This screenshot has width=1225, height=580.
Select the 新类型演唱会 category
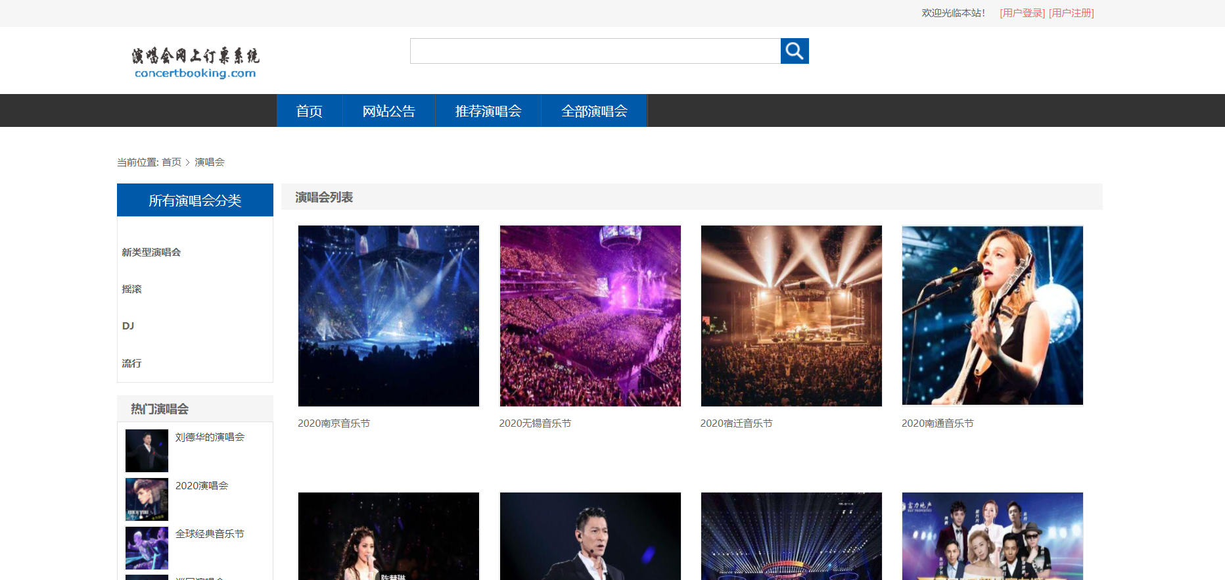[x=151, y=253]
